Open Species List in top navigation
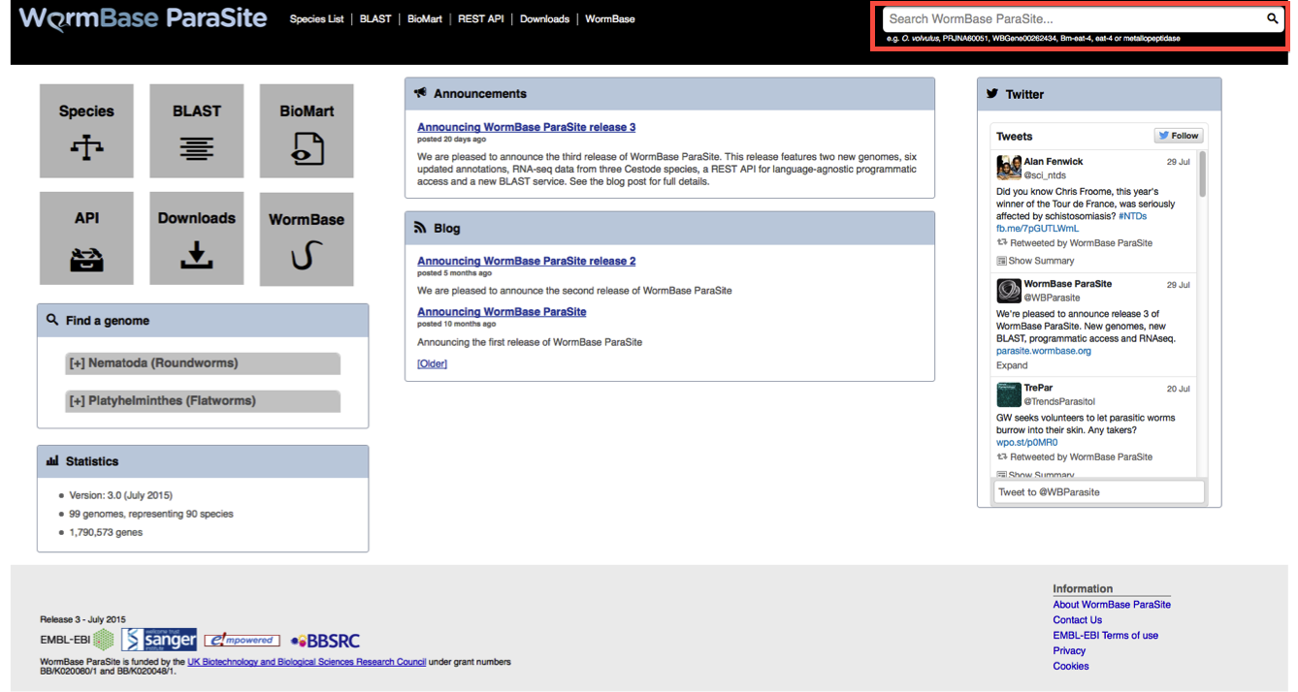This screenshot has width=1298, height=692. [x=316, y=19]
